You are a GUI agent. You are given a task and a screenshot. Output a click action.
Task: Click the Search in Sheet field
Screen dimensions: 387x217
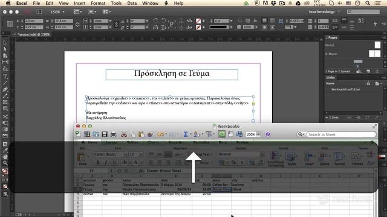(x=340, y=134)
